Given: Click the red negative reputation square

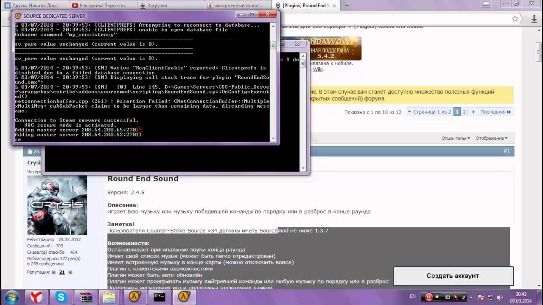Looking at the screenshot, I should pyautogui.click(x=53, y=272).
